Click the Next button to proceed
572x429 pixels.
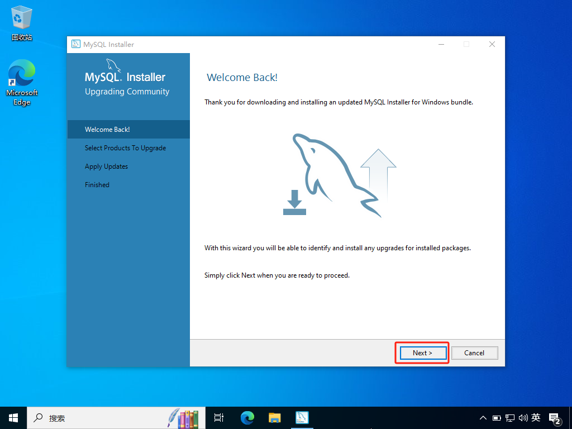[423, 352]
